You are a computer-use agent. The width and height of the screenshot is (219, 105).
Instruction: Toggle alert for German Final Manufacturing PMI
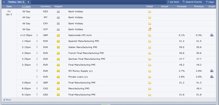(37, 59)
